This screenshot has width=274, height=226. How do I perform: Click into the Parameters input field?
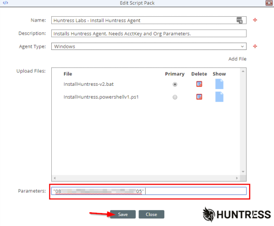click(x=149, y=191)
